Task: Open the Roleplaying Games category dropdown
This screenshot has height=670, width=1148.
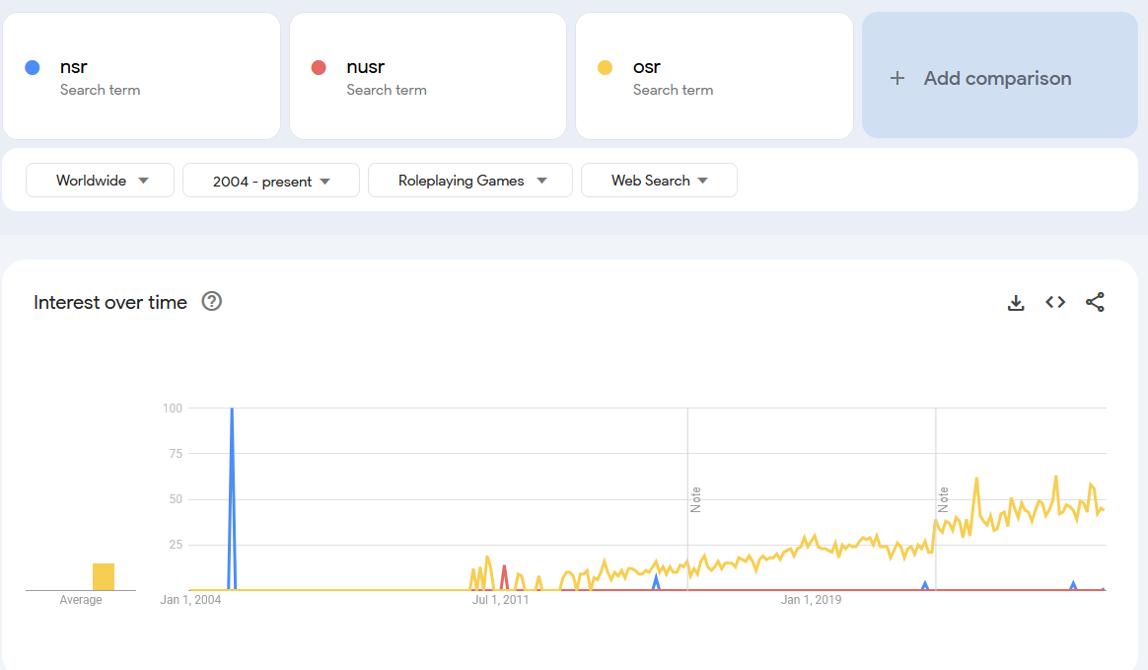Action: (x=470, y=181)
